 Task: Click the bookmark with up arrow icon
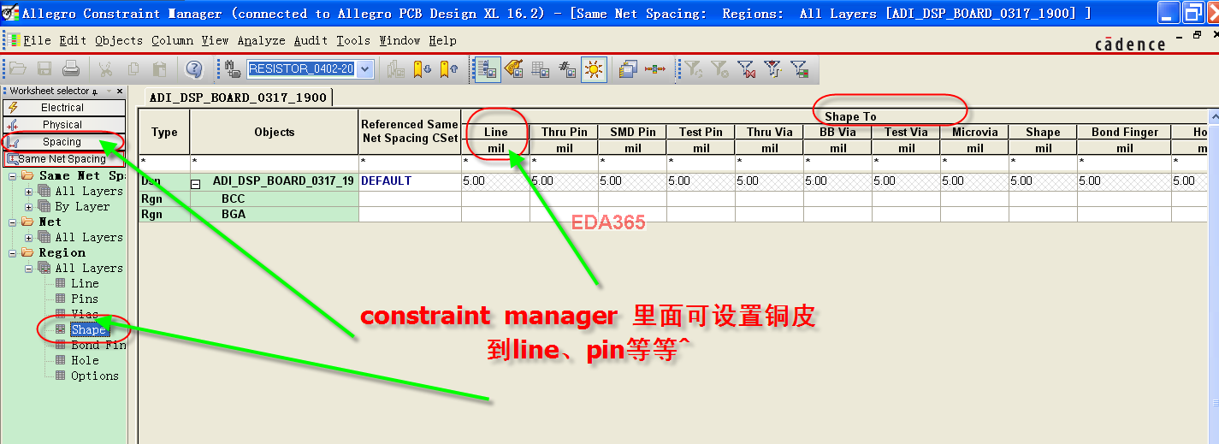click(448, 69)
